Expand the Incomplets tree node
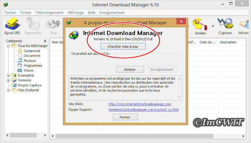This screenshot has height=143, width=251. 8,75
